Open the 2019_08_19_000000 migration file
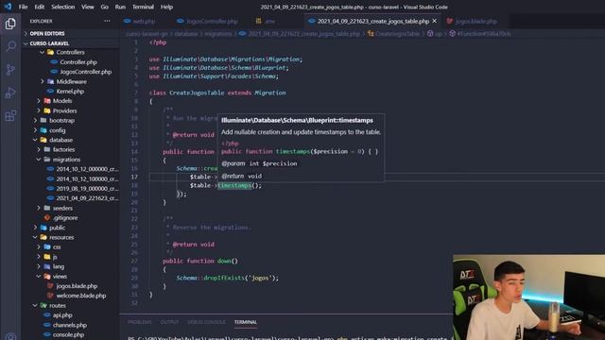605x340 pixels. (x=87, y=189)
